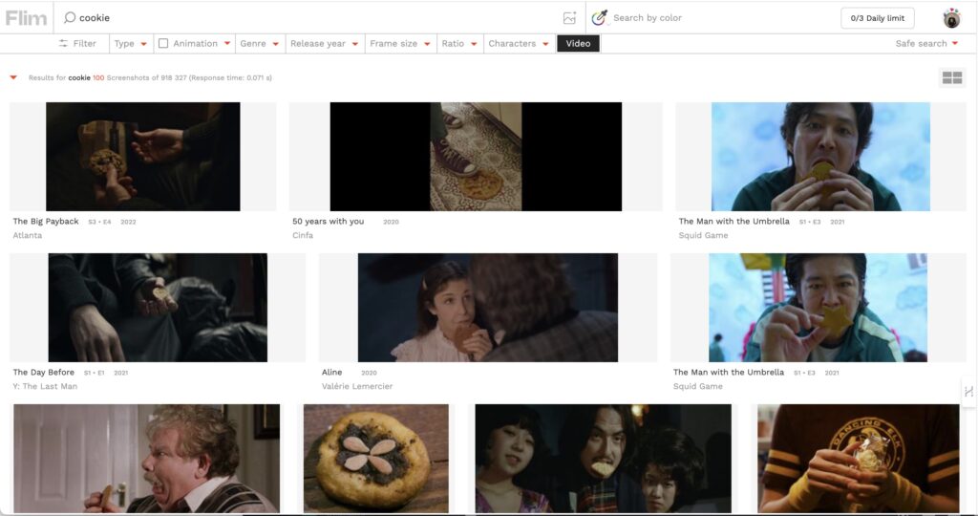
Task: Open the Type dropdown
Action: [130, 44]
